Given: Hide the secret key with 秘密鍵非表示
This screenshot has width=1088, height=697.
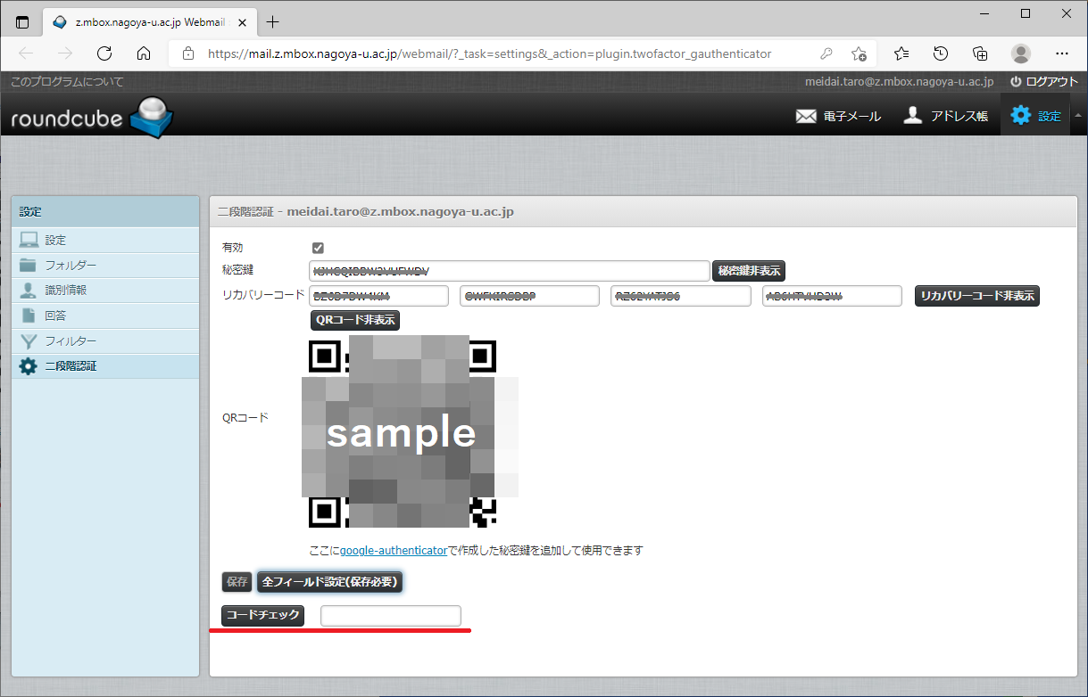Looking at the screenshot, I should pos(749,271).
